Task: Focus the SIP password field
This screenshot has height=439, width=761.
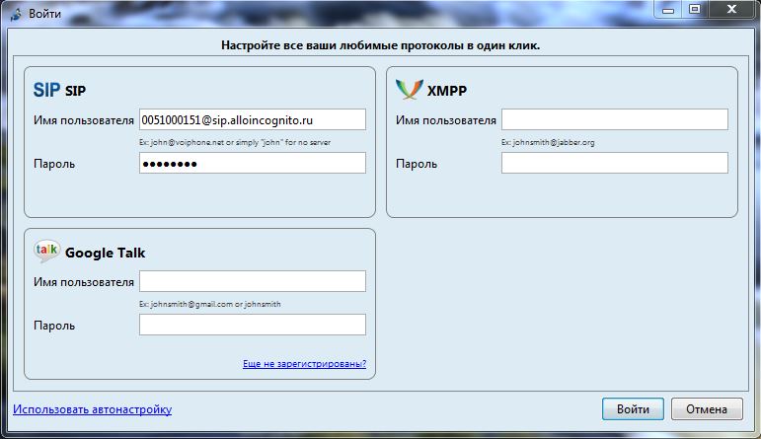Action: [x=253, y=163]
